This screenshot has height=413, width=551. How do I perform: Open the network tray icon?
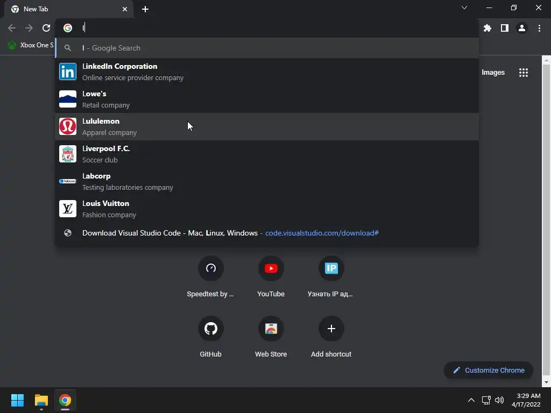click(x=486, y=400)
